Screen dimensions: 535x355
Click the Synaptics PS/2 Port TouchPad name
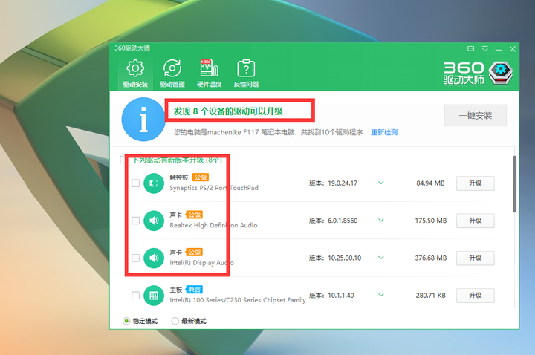pos(214,188)
